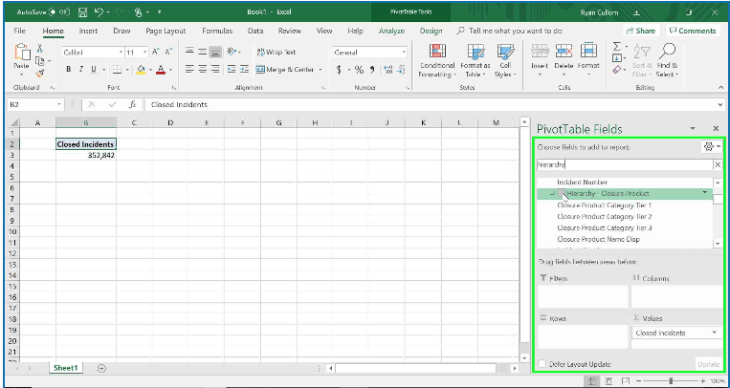The image size is (730, 388).
Task: Select the Cut scissors icon
Action: tap(39, 49)
